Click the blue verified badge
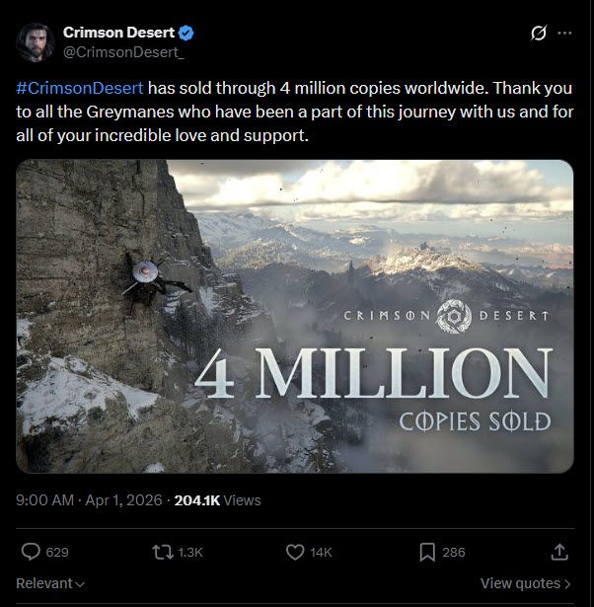594x607 pixels. (x=186, y=33)
